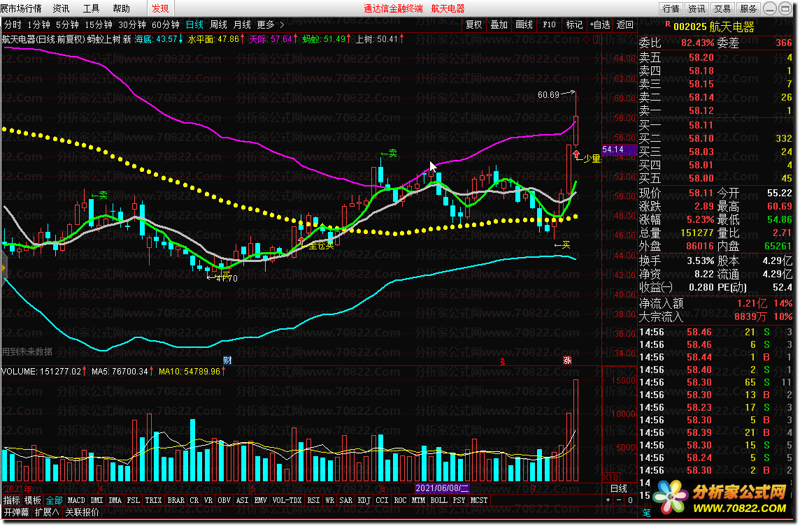Screen dimensions: 800x526
Task: Switch chart to 周线 period
Action: pyautogui.click(x=218, y=24)
